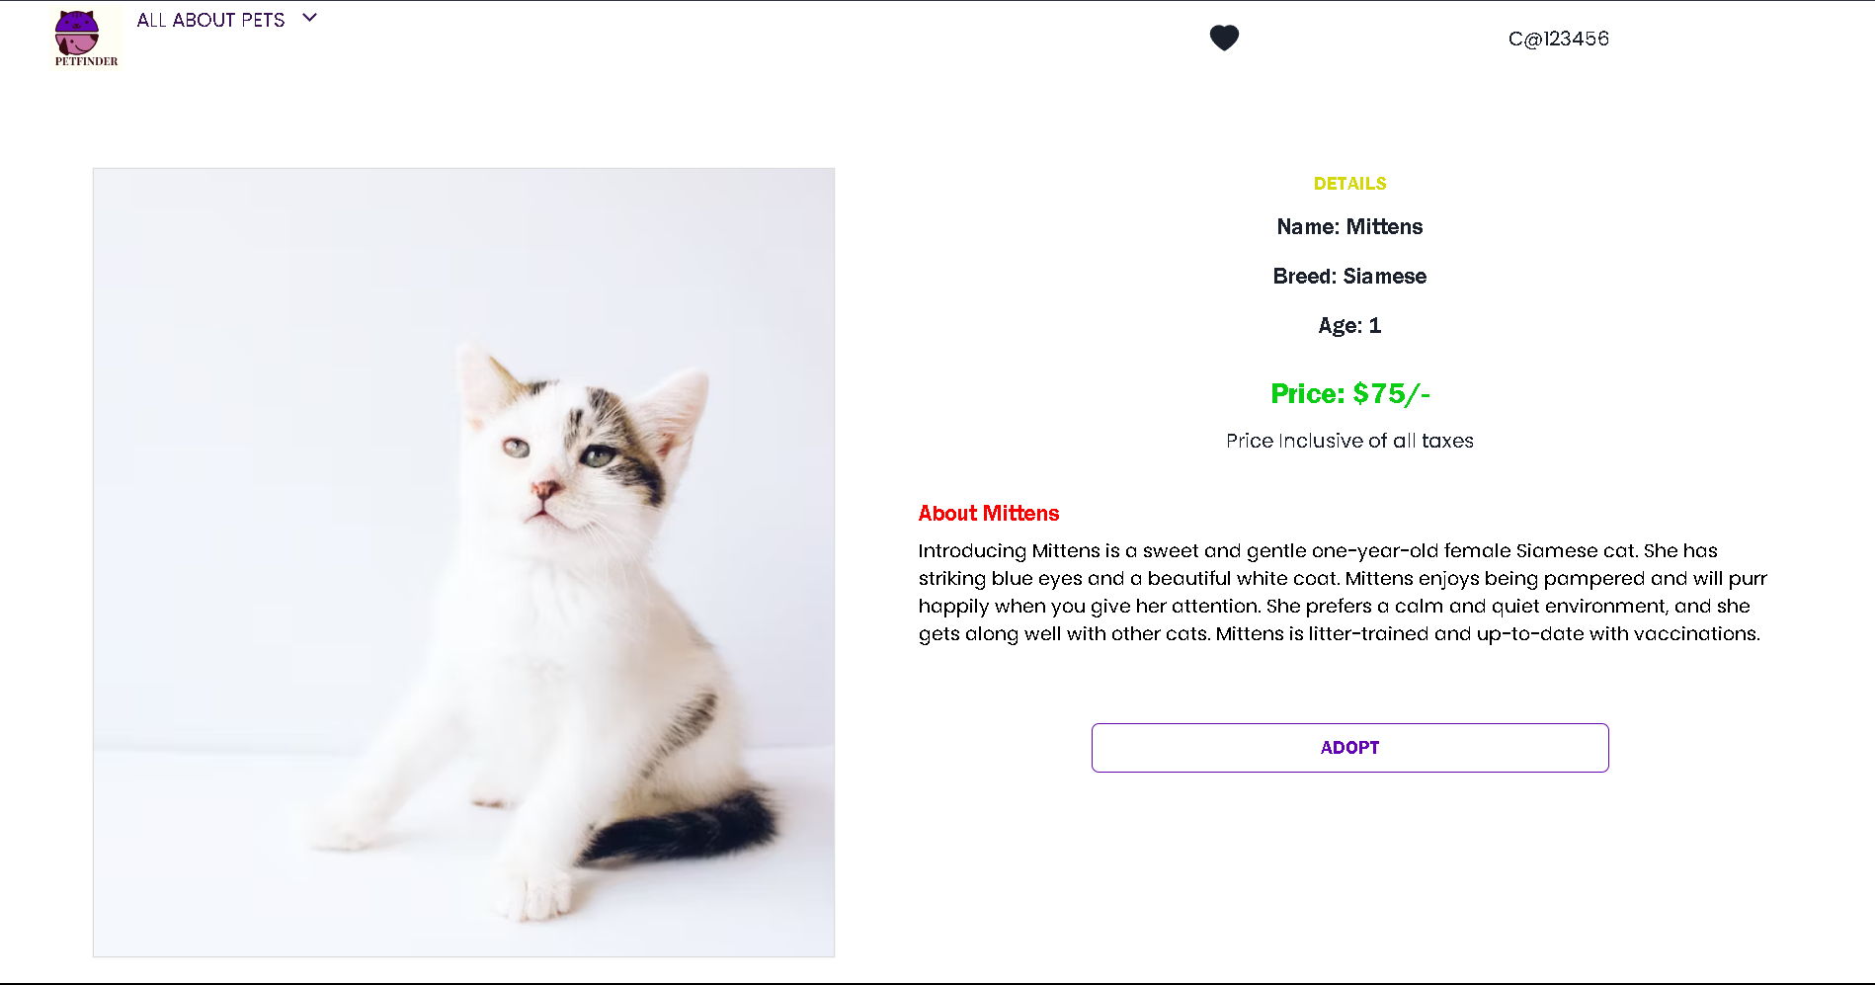Click the green Price: $75/- text

tap(1349, 393)
